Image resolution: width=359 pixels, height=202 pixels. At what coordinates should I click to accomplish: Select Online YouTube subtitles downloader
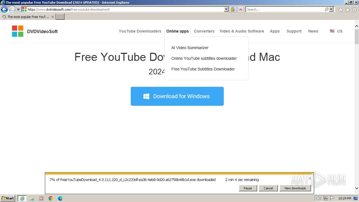pos(204,58)
